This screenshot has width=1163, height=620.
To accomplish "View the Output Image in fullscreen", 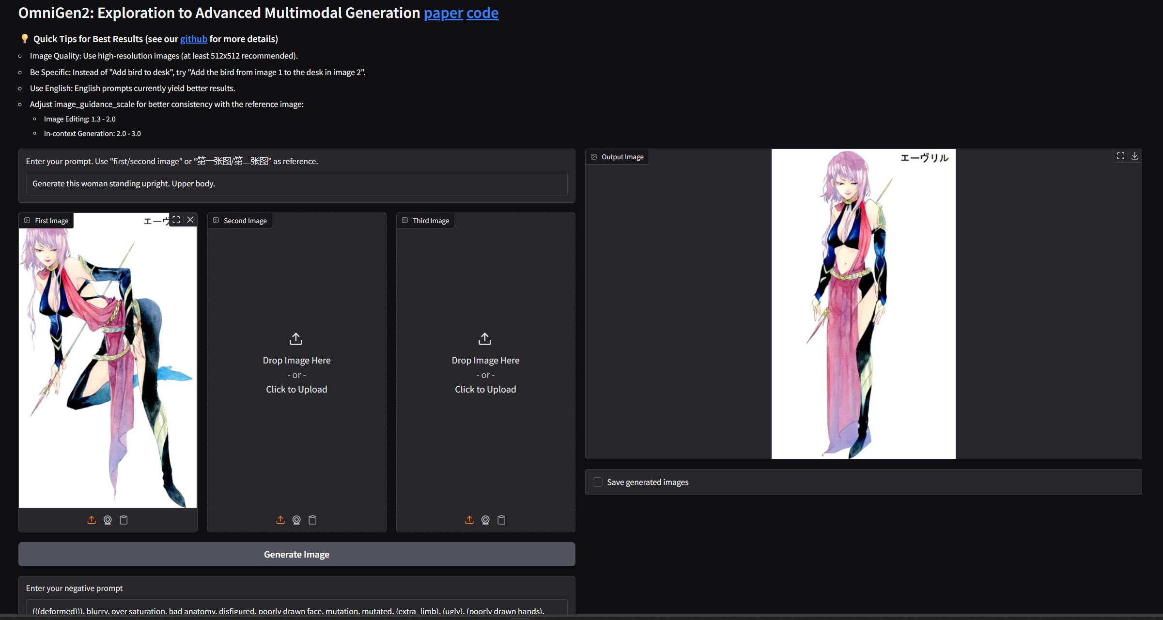I will 1121,156.
